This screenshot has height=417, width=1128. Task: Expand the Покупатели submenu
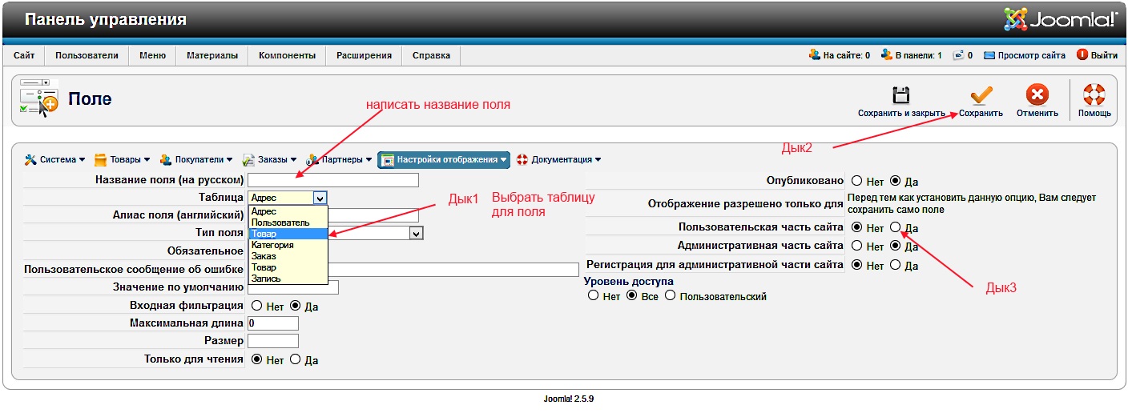(196, 159)
